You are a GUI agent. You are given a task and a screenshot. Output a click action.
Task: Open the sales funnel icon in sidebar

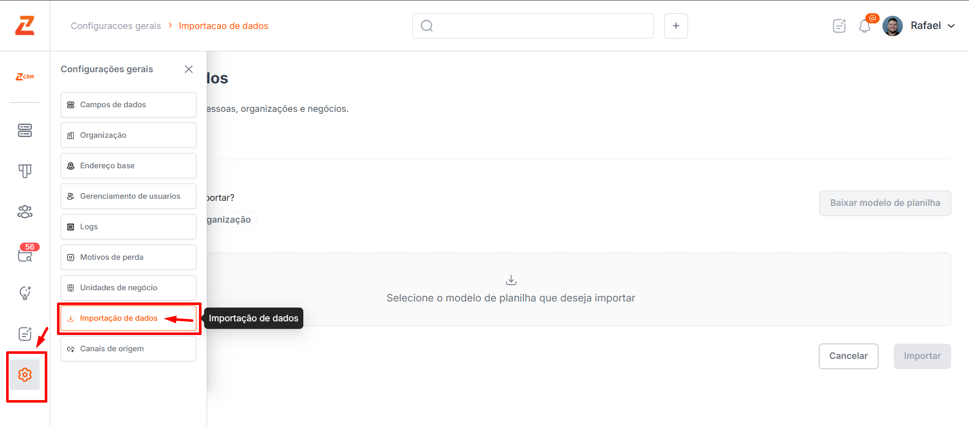[24, 171]
